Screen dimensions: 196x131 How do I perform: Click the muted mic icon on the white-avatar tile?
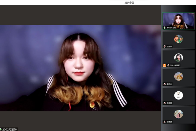165,103
